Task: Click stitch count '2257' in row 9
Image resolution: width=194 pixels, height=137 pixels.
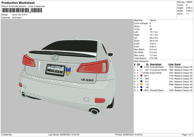Action: point(146,90)
